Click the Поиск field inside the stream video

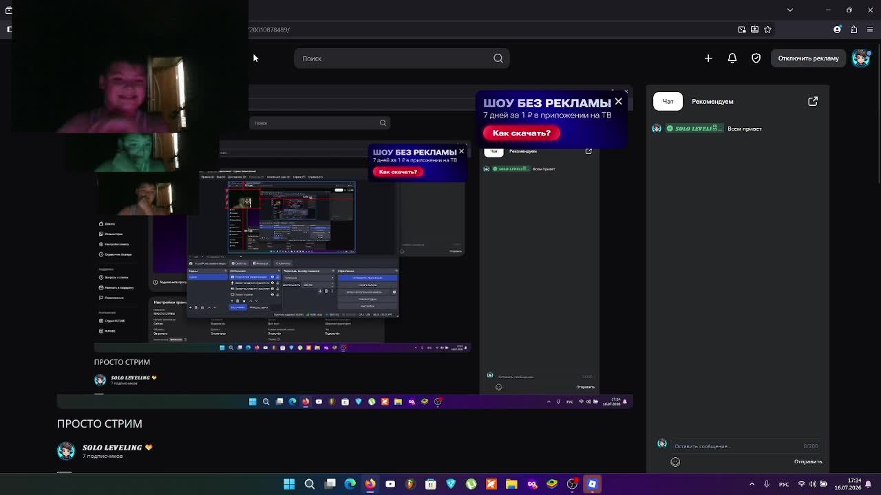click(320, 123)
